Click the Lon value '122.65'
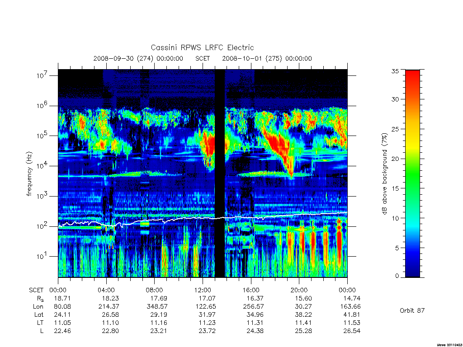The width and height of the screenshot is (463, 347). (206, 307)
